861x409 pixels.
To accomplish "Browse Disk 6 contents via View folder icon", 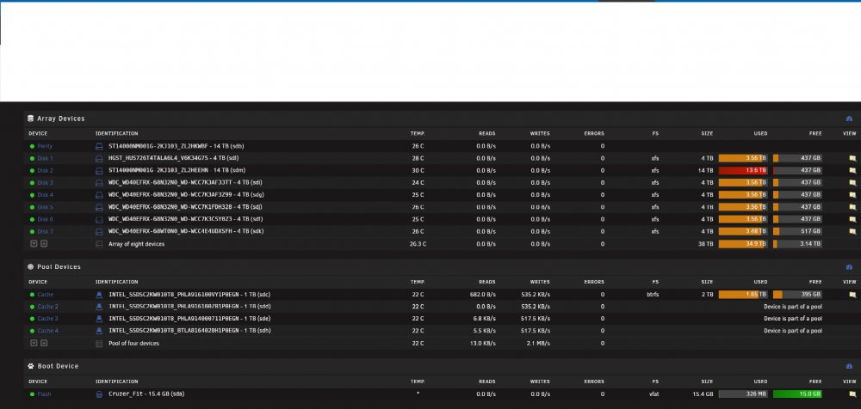I will (x=852, y=219).
